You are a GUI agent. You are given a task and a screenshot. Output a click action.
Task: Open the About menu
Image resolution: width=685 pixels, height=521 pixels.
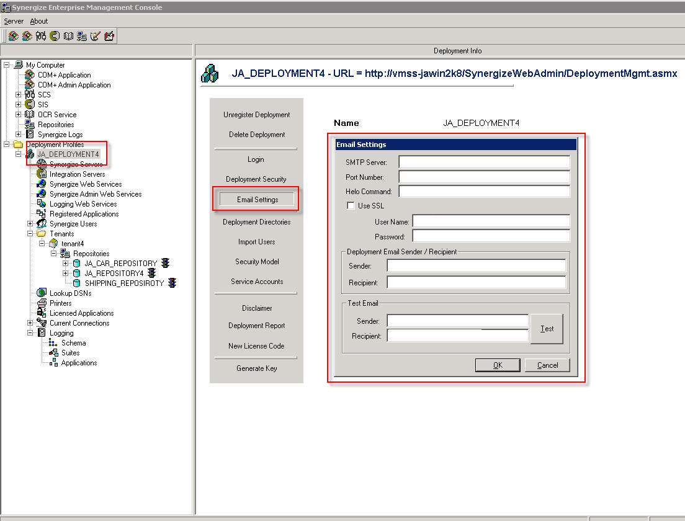[39, 21]
